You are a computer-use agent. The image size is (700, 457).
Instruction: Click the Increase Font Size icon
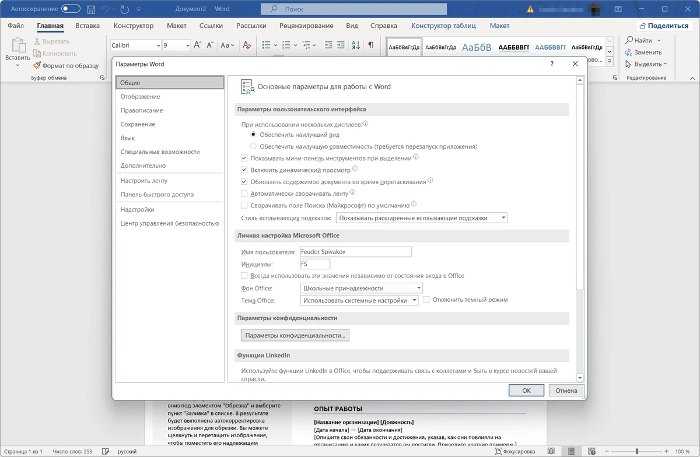[198, 45]
